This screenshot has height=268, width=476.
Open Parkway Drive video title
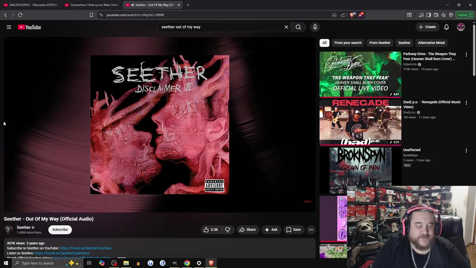pyautogui.click(x=430, y=56)
